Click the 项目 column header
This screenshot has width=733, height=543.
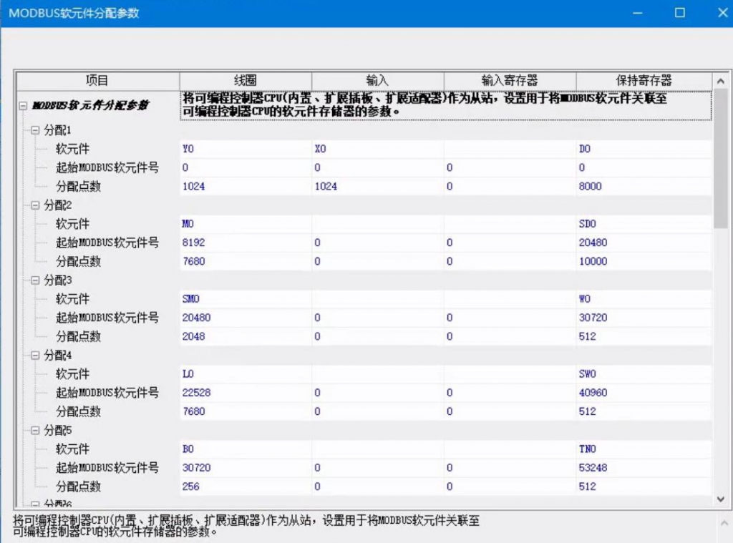[x=97, y=80]
